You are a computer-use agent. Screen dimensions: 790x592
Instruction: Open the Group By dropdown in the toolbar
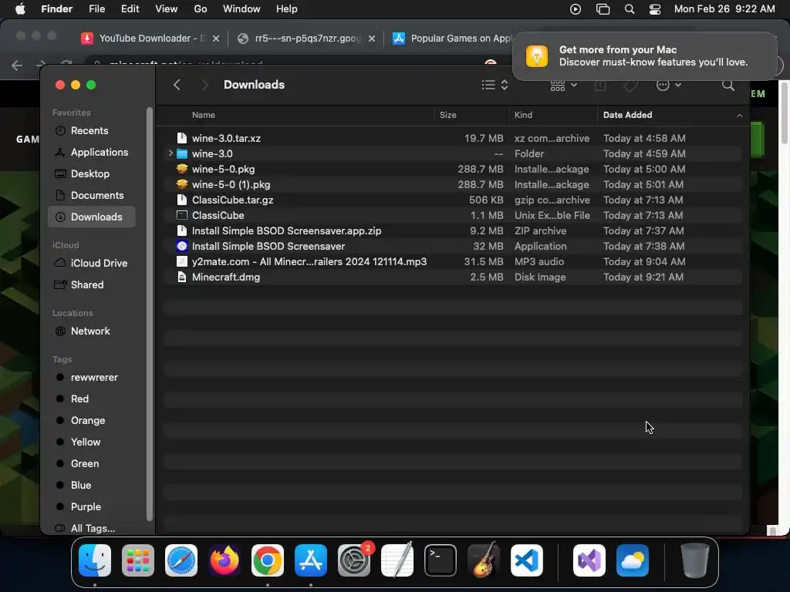point(563,85)
